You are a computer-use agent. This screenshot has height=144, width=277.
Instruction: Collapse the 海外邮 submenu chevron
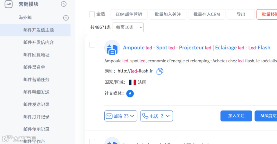pos(66,18)
